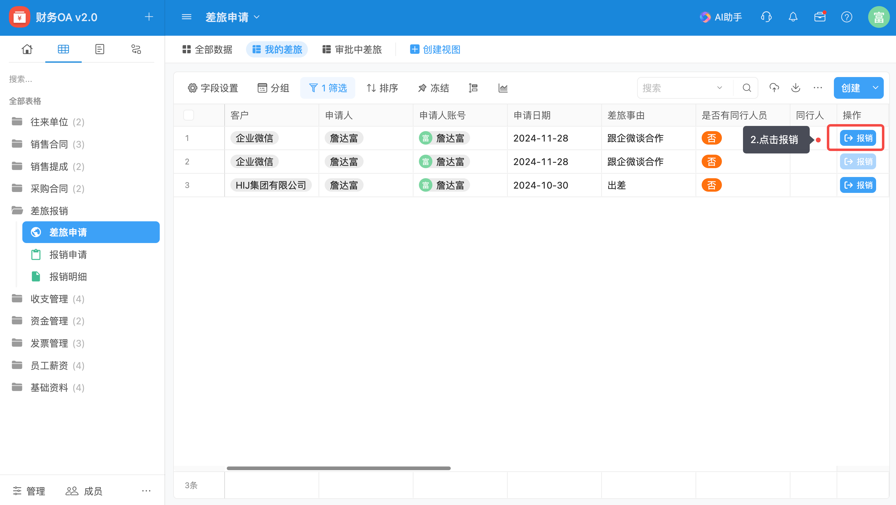Click the plus icon beside 财务OA v2.0
896x505 pixels.
pyautogui.click(x=149, y=17)
